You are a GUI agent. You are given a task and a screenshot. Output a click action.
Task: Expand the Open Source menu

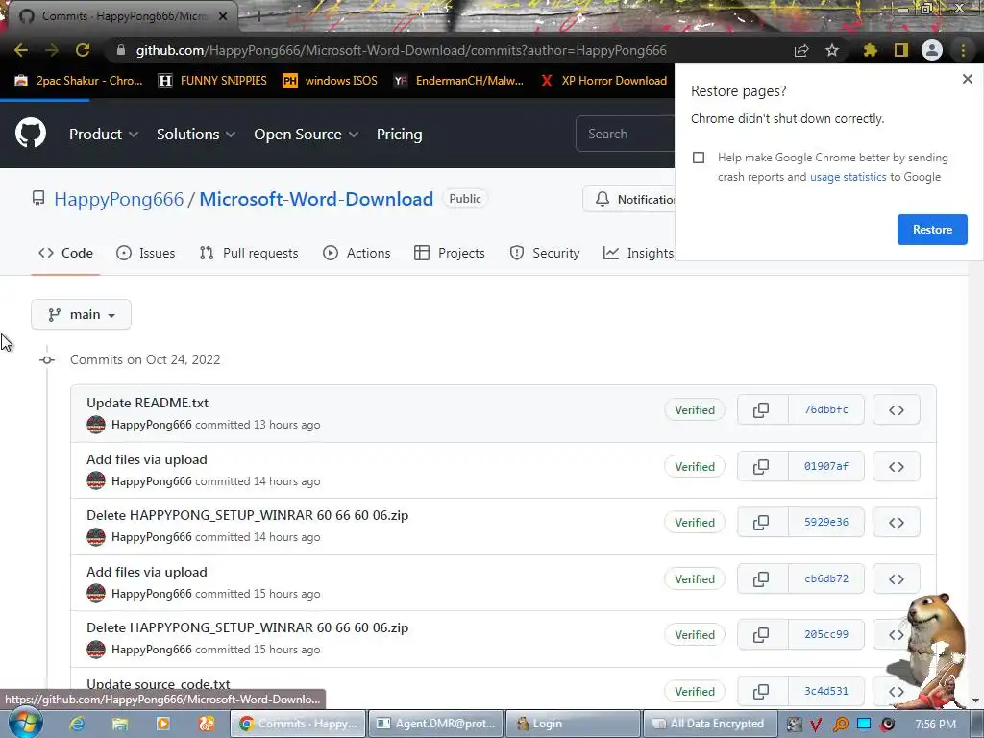[307, 135]
